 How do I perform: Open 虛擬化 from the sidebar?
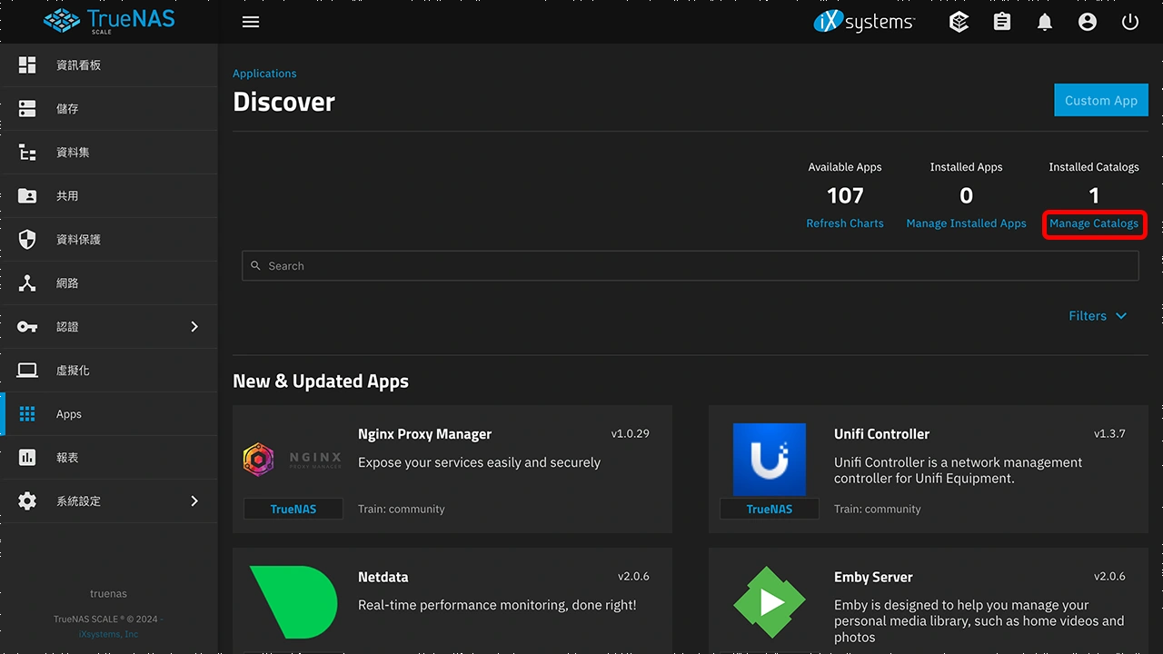[x=73, y=371]
